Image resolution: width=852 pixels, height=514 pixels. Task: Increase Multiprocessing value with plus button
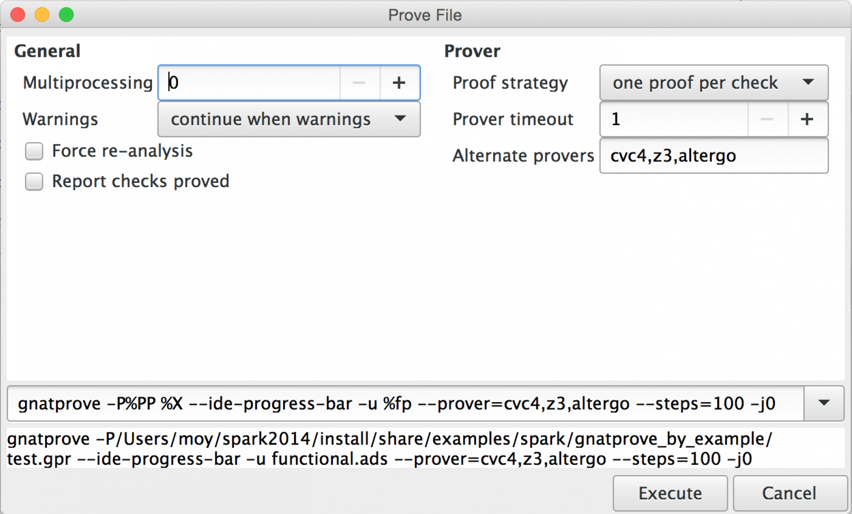click(399, 83)
